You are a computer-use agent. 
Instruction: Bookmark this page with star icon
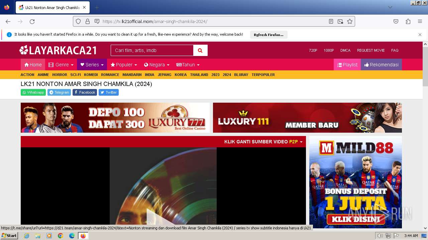(x=350, y=21)
